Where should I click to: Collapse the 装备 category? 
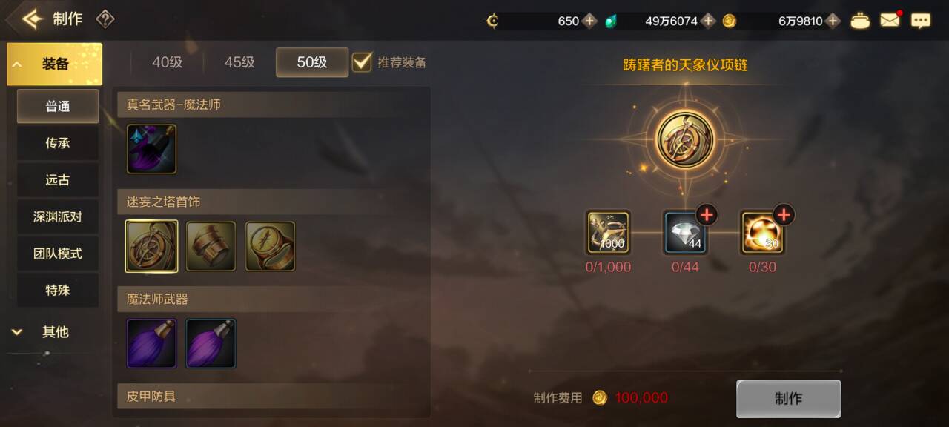[x=54, y=64]
